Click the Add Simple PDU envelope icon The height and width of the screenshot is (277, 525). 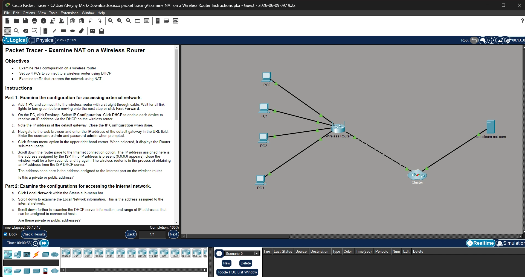coord(92,31)
